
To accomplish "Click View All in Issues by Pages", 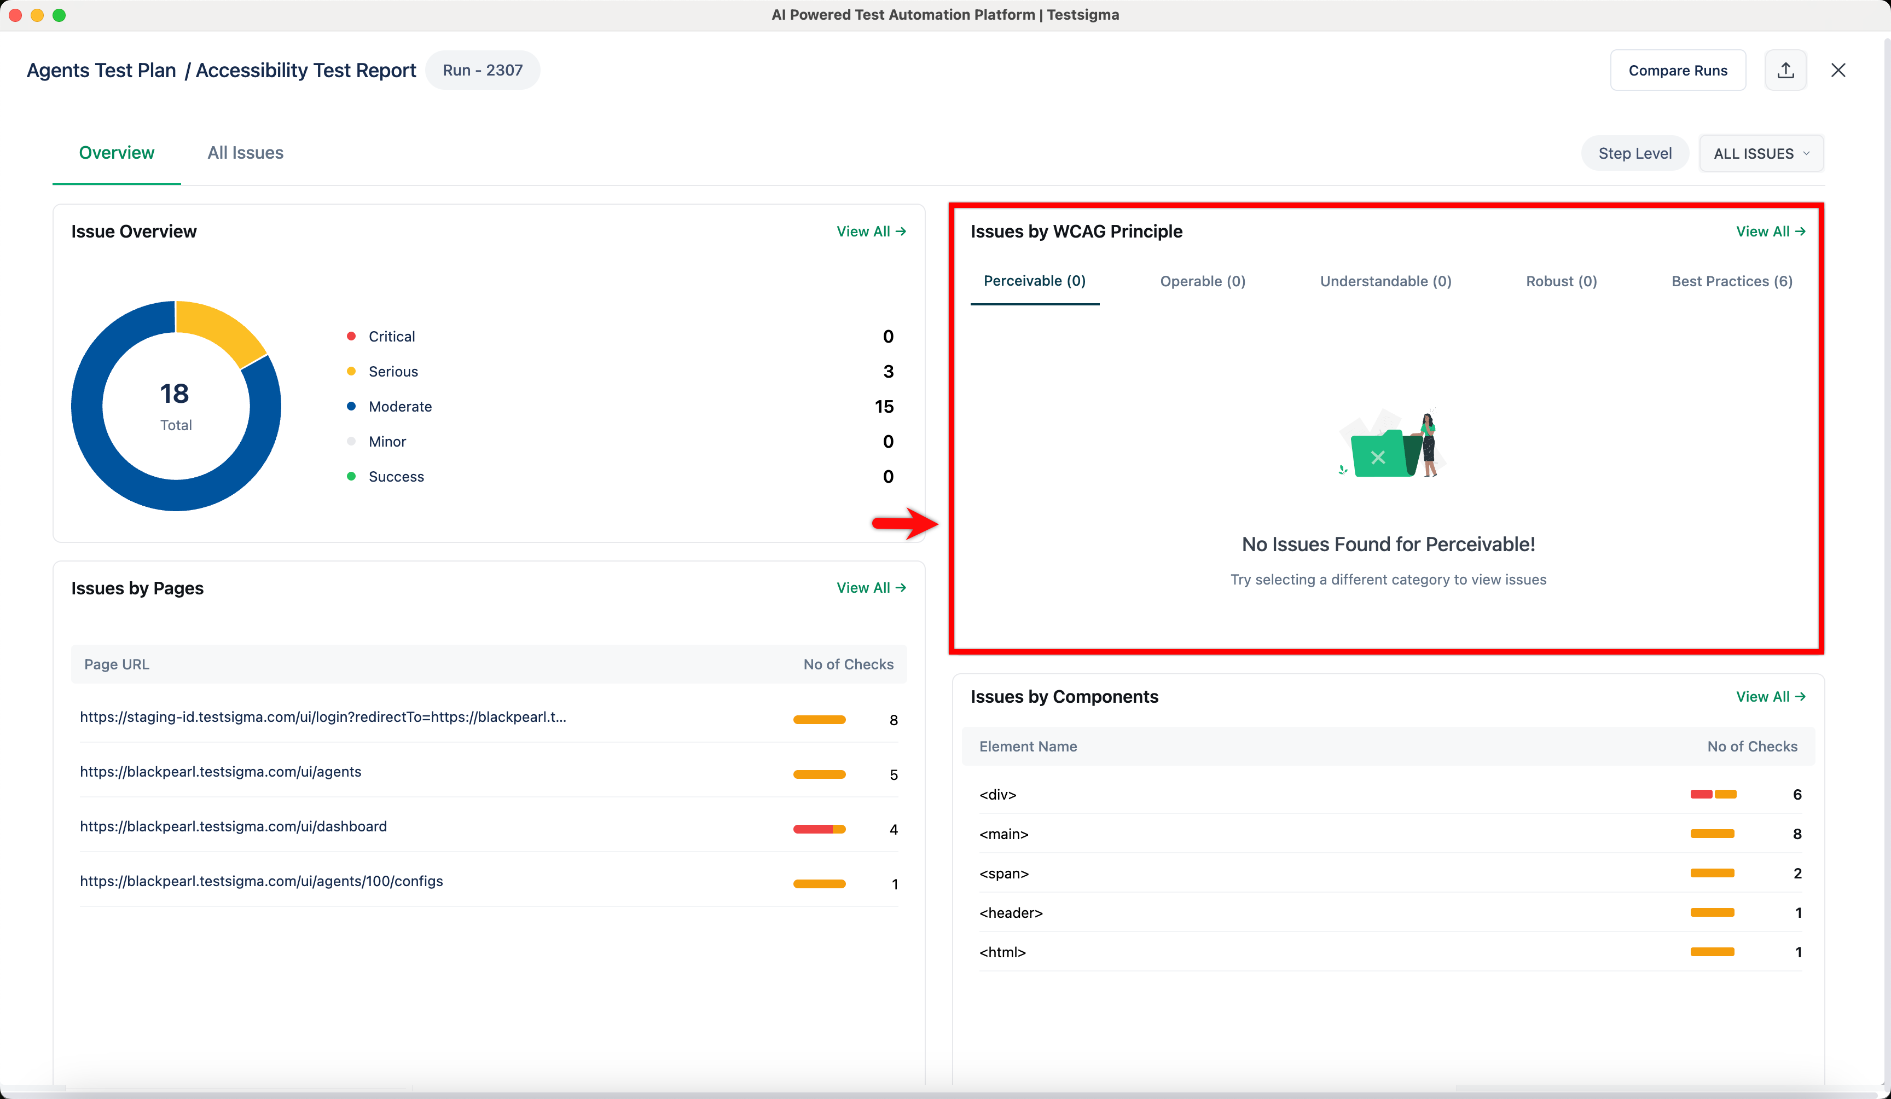I will 871,588.
